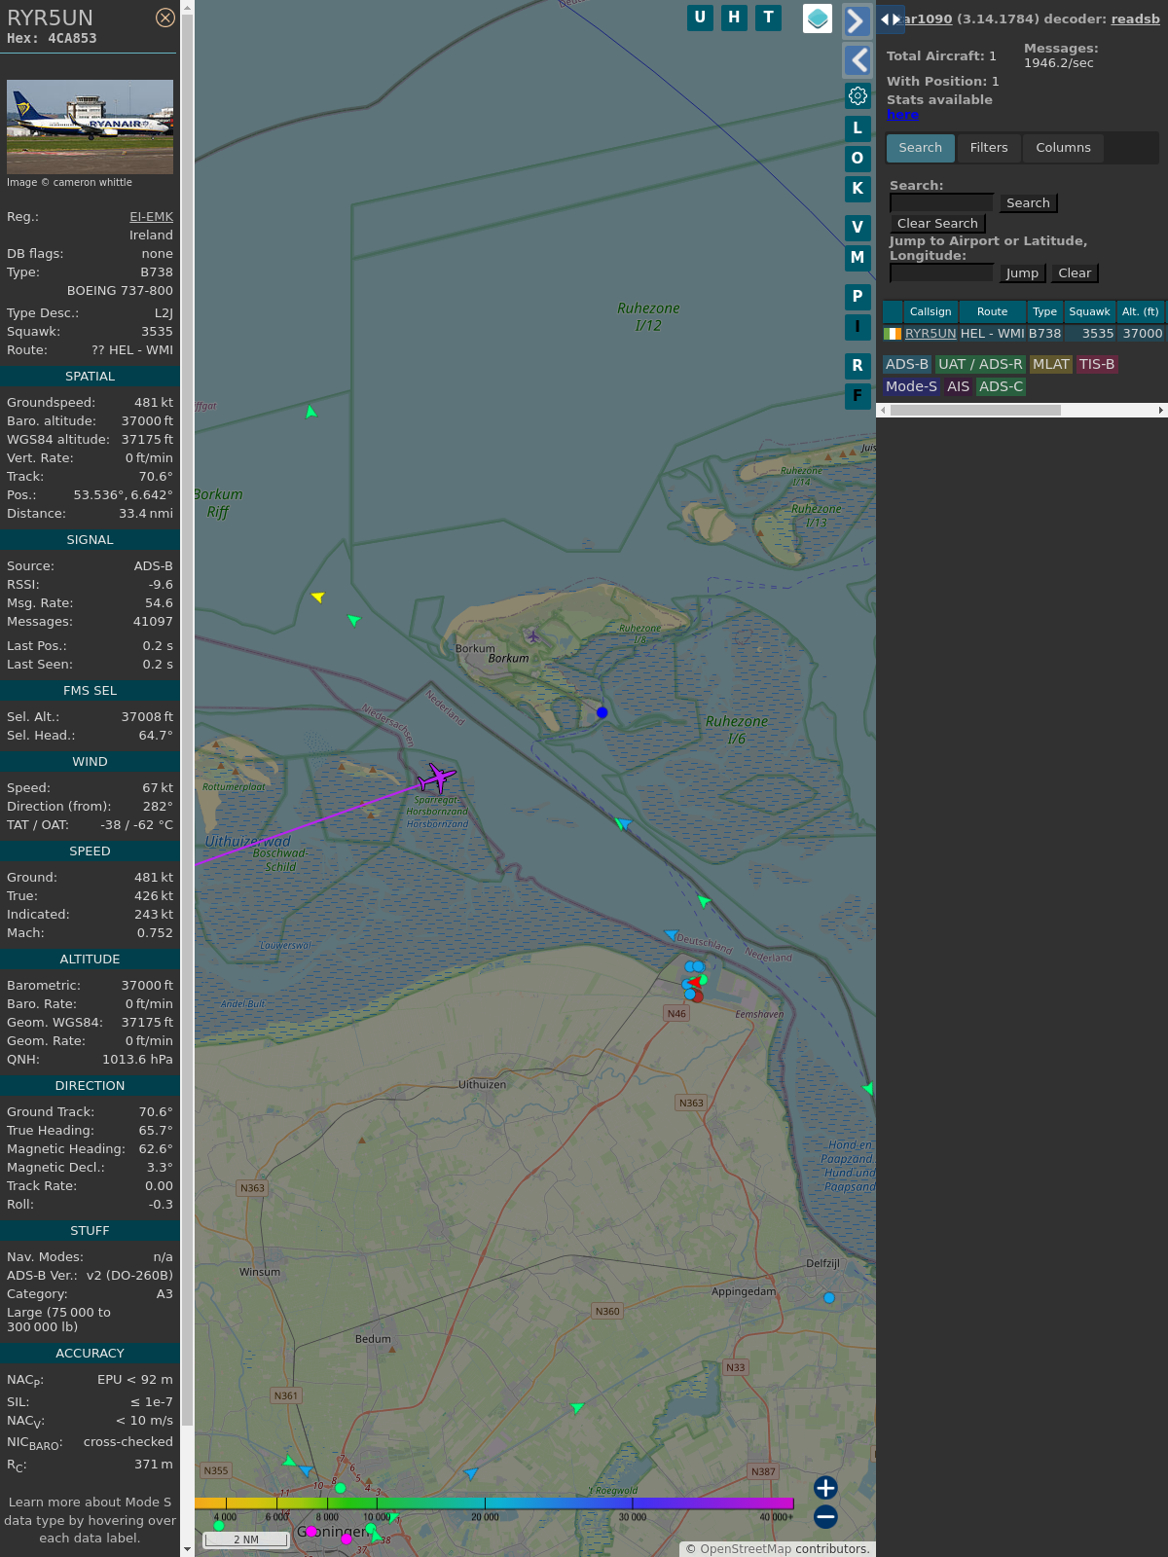
Task: Close the RYR5UN aircraft info panel
Action: [x=165, y=18]
